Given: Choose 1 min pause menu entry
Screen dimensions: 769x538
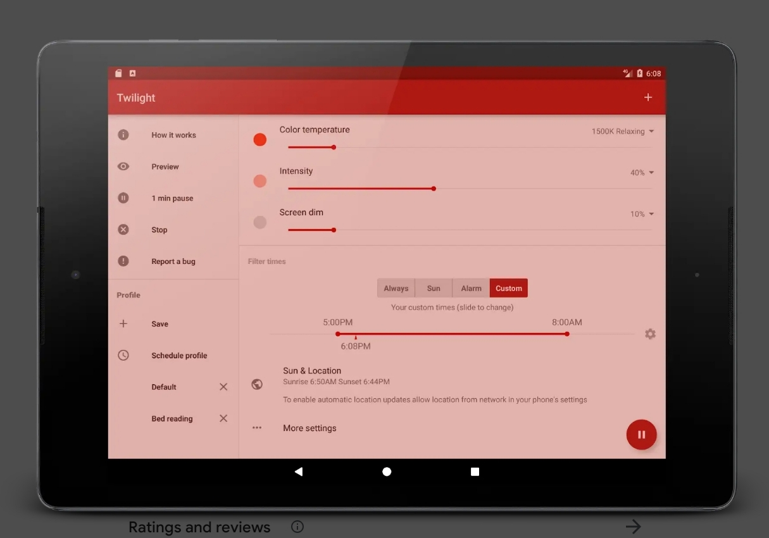Looking at the screenshot, I should coord(173,198).
